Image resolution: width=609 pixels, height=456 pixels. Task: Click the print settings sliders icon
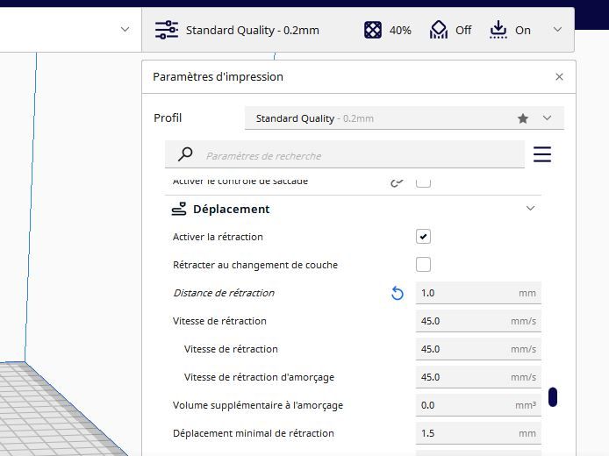(167, 30)
